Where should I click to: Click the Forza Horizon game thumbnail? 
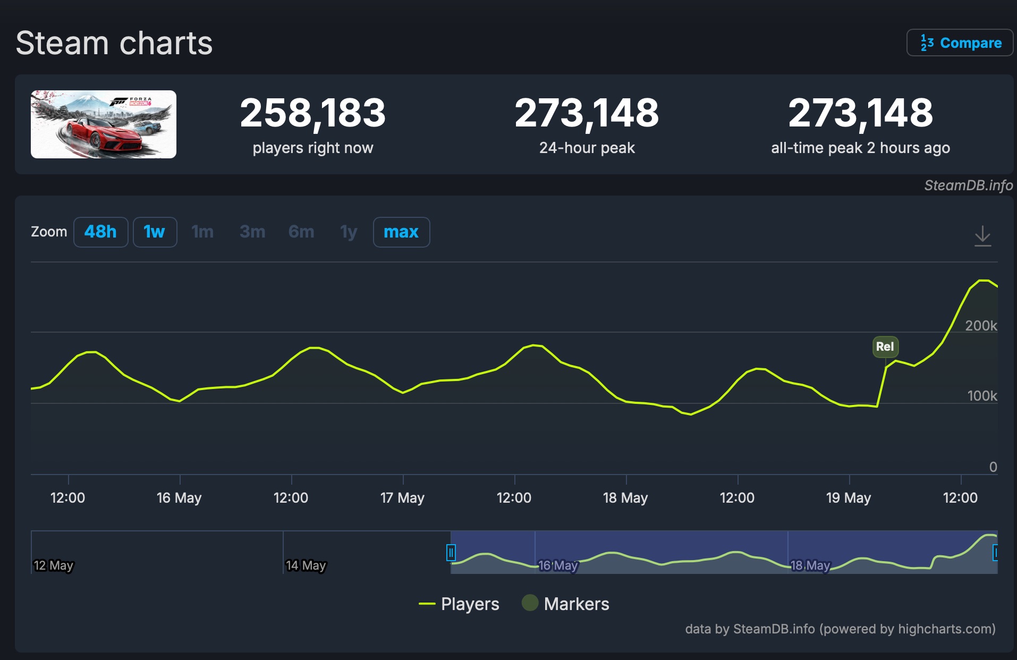pyautogui.click(x=104, y=124)
